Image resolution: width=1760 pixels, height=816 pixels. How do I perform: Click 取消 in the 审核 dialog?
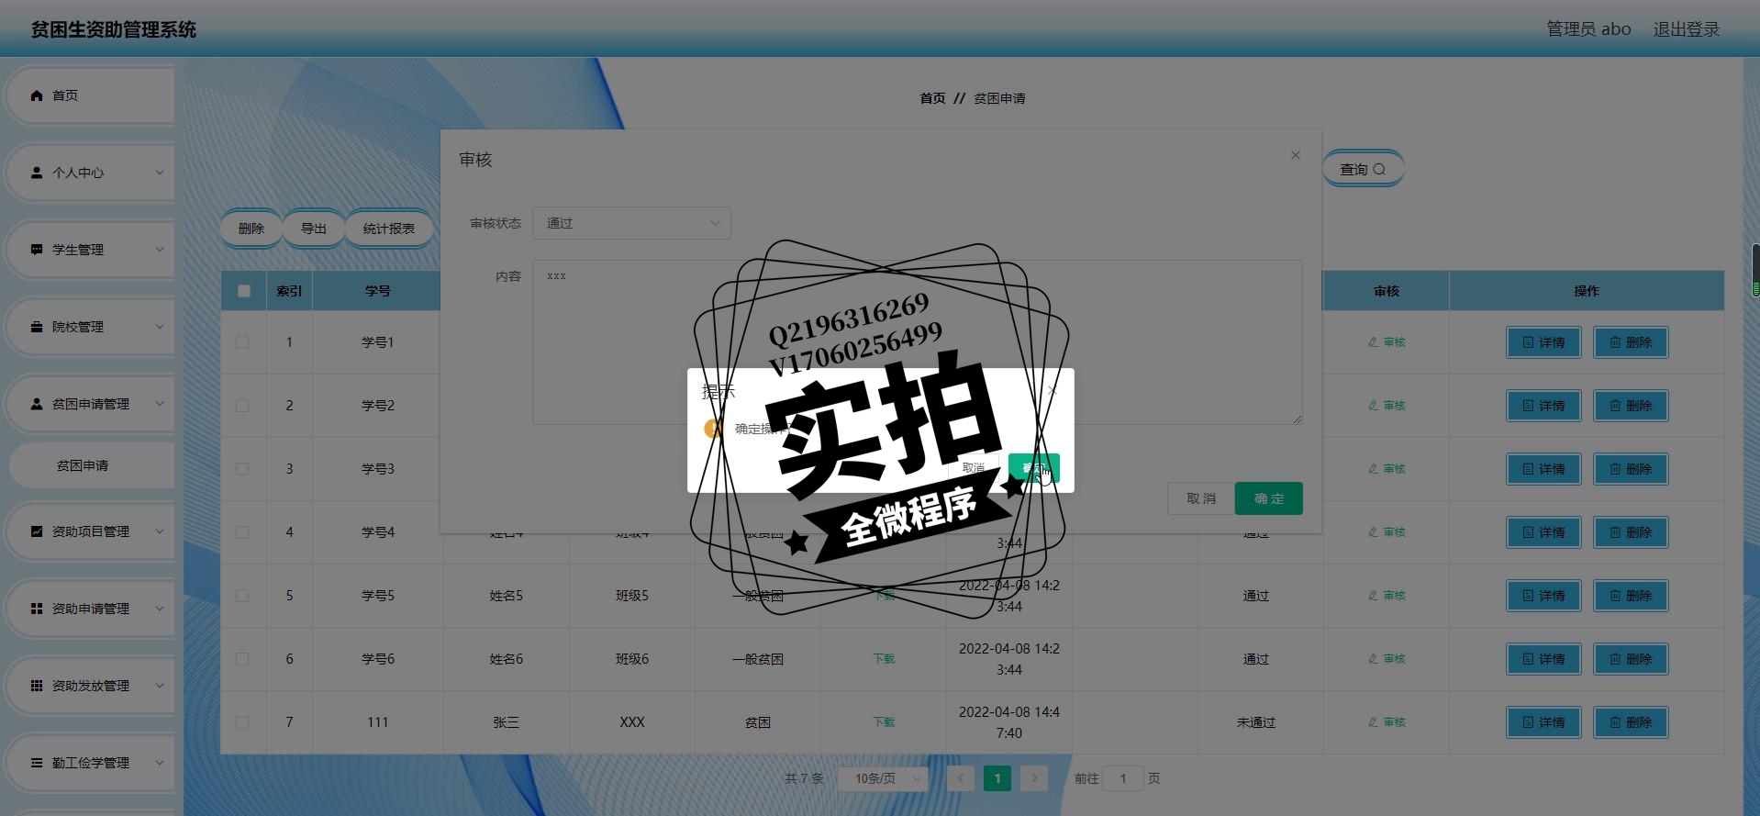[1200, 498]
